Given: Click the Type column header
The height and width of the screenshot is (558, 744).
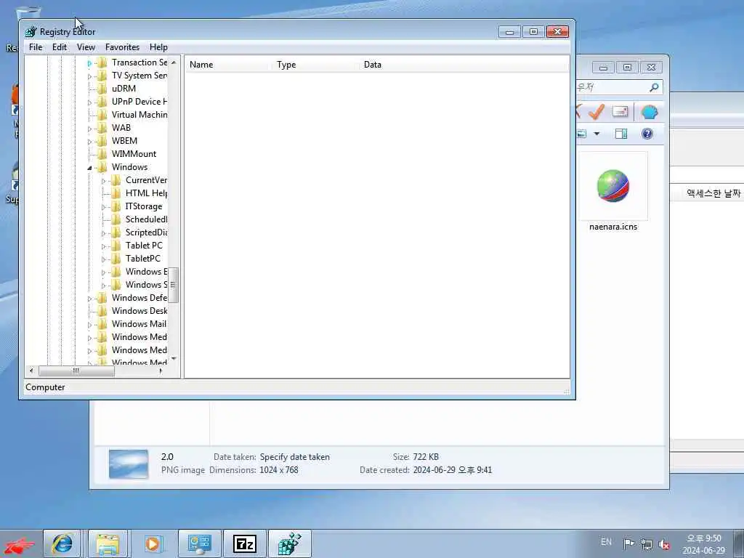Looking at the screenshot, I should (312, 65).
